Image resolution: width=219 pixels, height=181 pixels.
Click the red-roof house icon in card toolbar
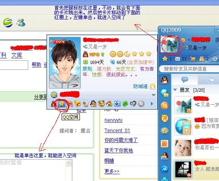click(109, 104)
